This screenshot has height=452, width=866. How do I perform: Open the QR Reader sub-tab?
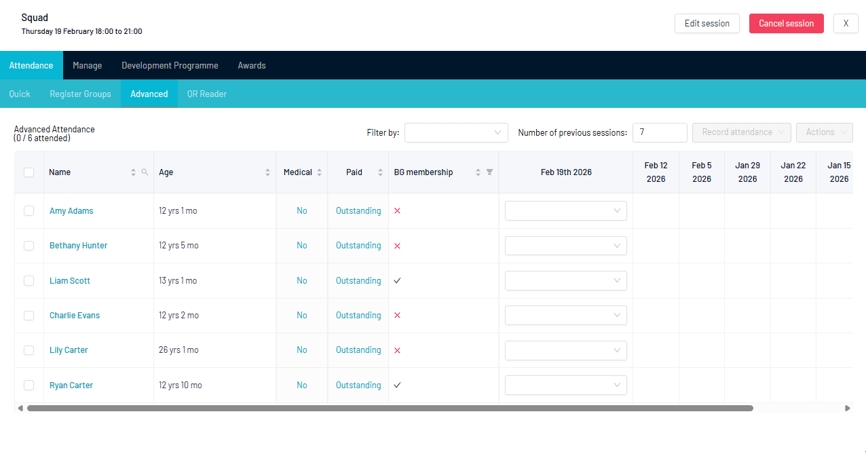(x=207, y=94)
